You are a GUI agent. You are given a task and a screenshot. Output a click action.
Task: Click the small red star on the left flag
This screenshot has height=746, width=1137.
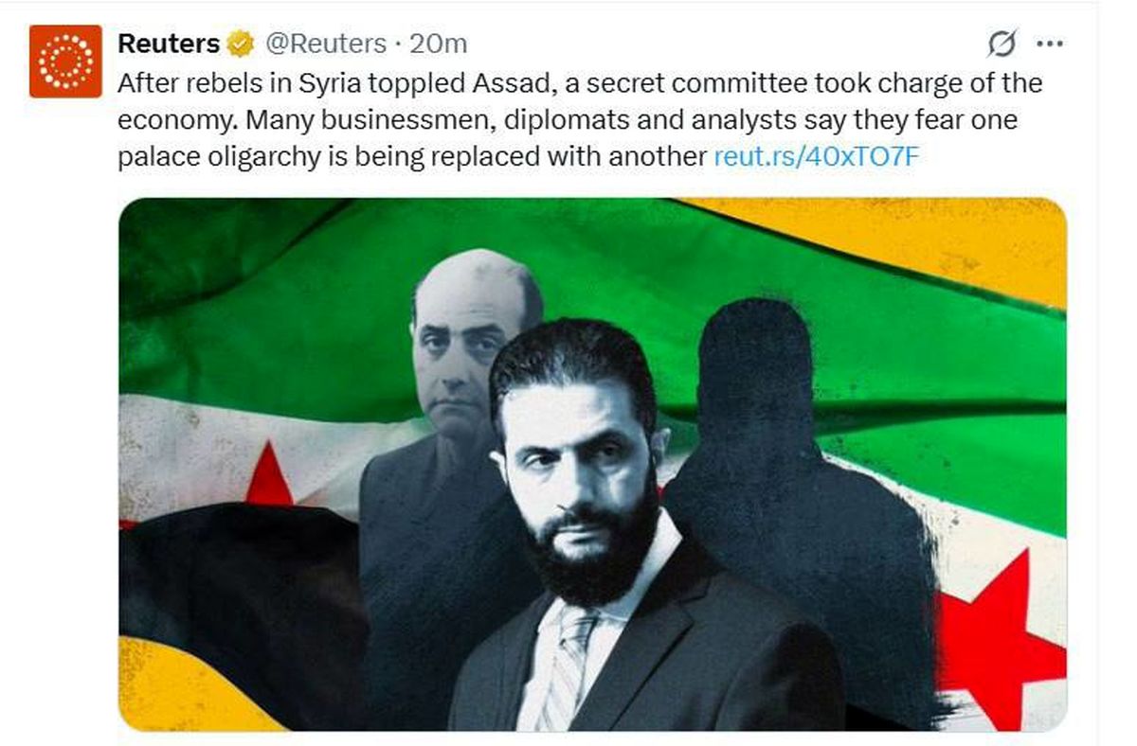(x=269, y=476)
